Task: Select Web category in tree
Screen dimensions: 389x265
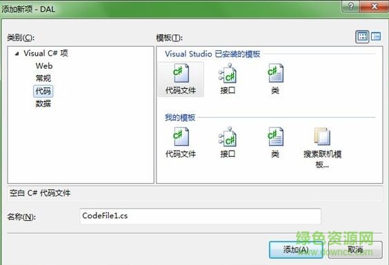Action: (x=44, y=66)
